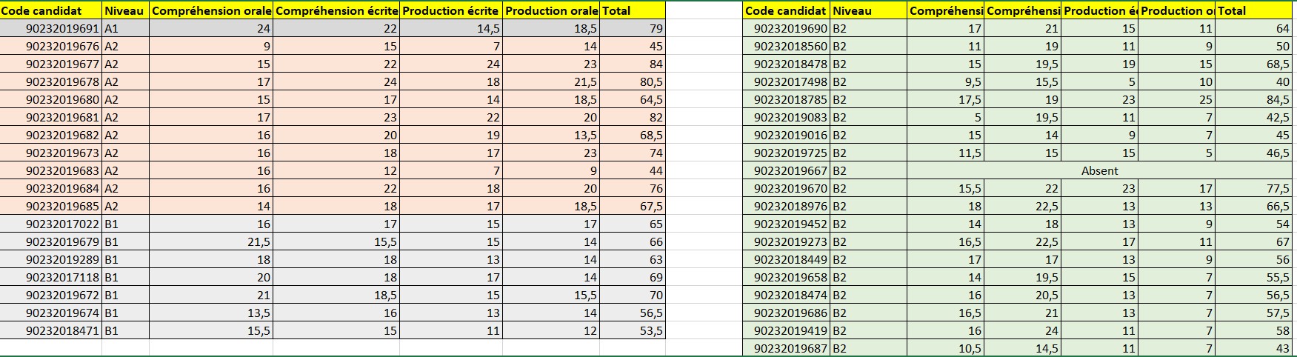Select candidate code 90232018785 cell
The height and width of the screenshot is (357, 1297).
(786, 100)
